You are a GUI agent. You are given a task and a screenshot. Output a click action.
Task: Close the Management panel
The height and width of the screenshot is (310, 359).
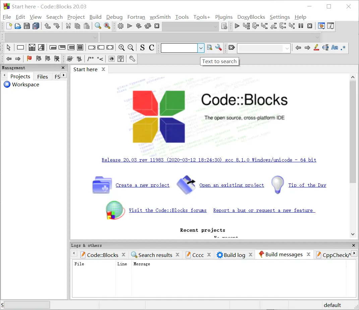pyautogui.click(x=63, y=68)
